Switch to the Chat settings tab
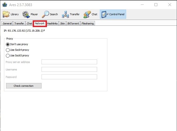The image size is (177, 131). [29, 24]
